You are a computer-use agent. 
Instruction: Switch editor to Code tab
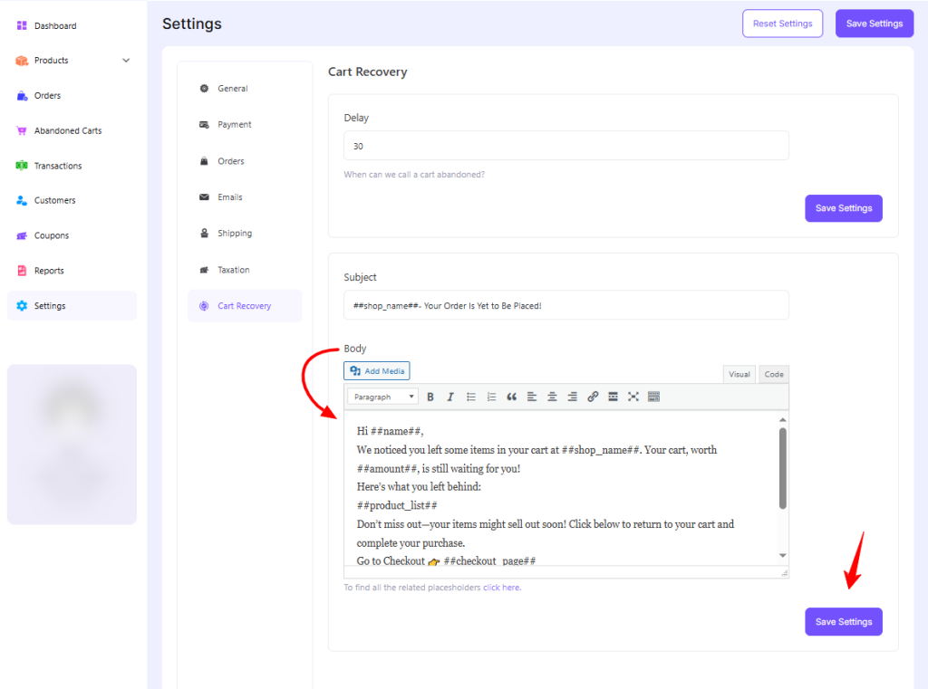tap(774, 374)
